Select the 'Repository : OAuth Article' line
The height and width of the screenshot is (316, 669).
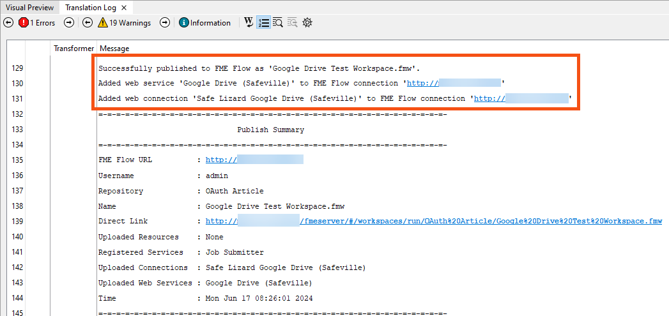181,191
